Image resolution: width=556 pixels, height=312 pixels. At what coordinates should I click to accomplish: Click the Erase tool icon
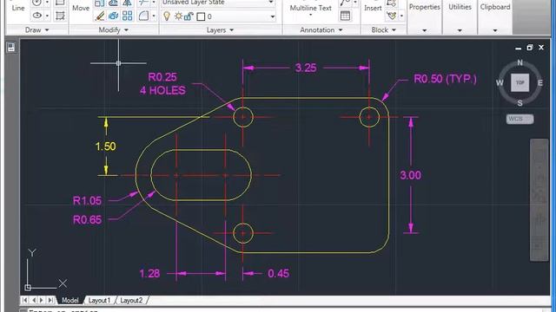coord(101,16)
